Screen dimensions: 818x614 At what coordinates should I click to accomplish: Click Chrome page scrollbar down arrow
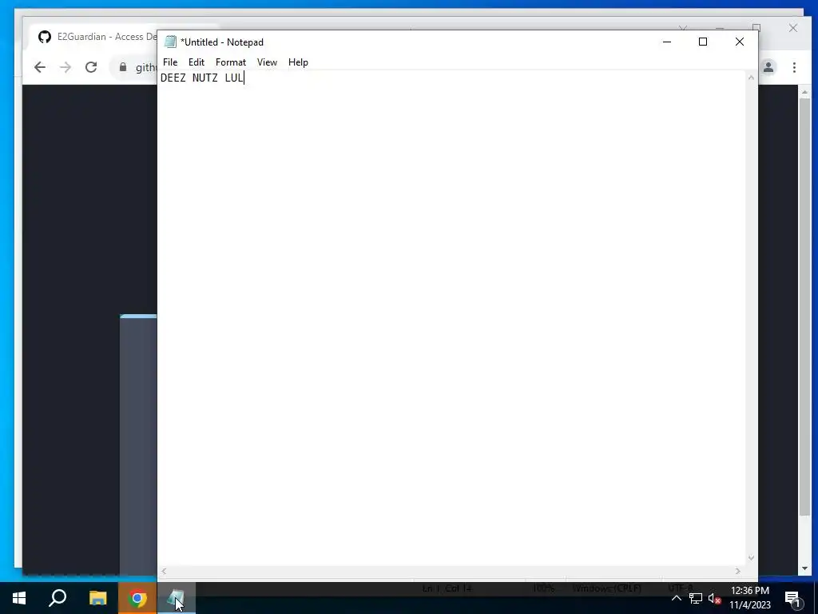pos(804,568)
